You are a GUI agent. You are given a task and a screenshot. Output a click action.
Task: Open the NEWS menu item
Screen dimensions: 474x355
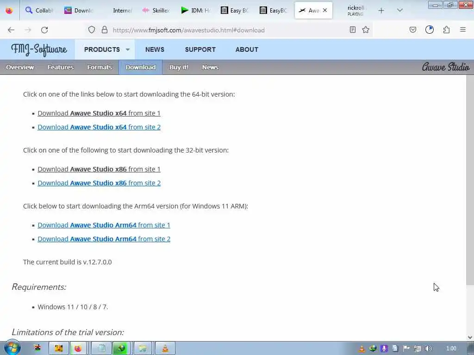(x=155, y=49)
